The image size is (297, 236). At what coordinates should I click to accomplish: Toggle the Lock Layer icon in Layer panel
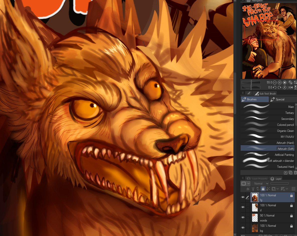click(x=263, y=189)
